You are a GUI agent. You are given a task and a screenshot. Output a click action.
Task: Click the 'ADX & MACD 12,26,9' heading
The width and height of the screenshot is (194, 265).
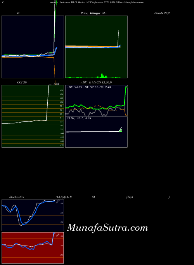(96, 83)
